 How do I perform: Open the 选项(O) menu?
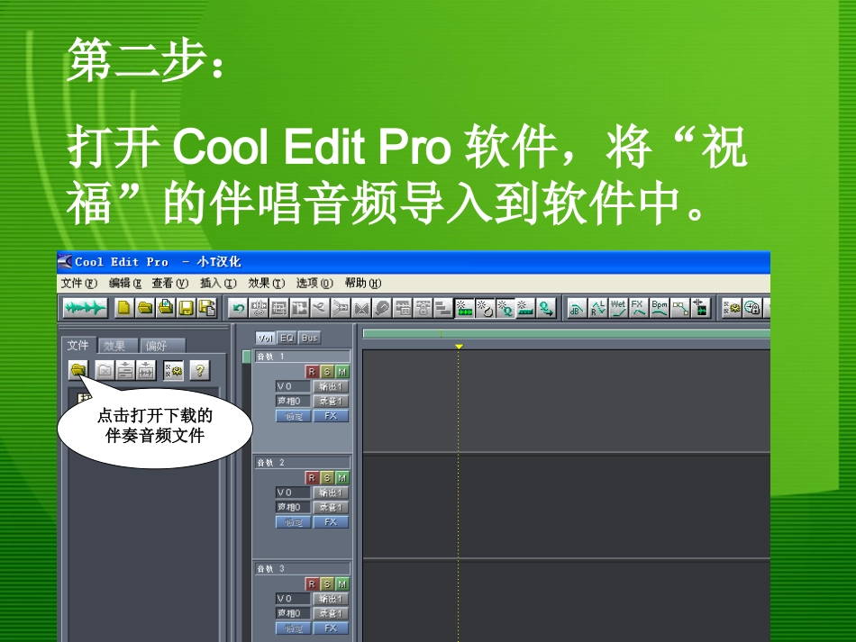click(x=314, y=283)
